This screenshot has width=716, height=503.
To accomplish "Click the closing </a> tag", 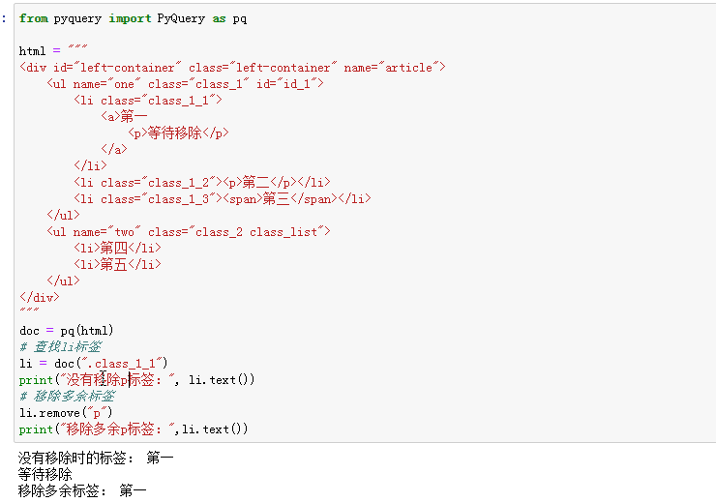I will pos(113,150).
